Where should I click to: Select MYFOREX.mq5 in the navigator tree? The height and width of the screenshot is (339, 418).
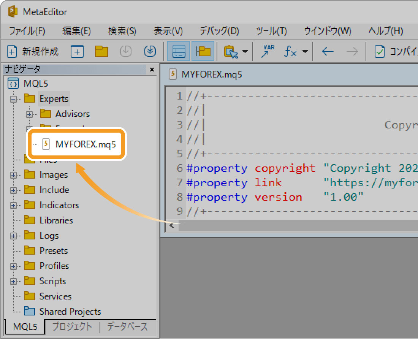85,144
